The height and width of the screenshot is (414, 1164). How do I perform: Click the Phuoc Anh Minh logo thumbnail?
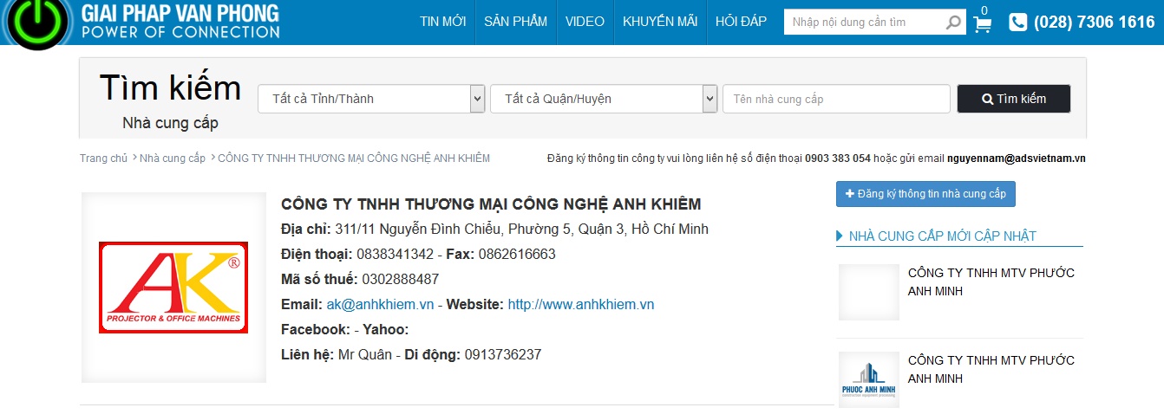point(868,379)
